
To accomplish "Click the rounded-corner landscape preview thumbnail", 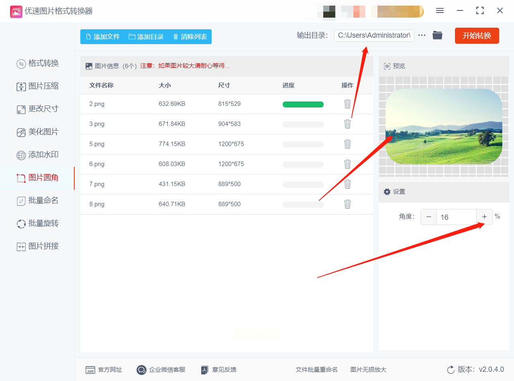I will (444, 126).
